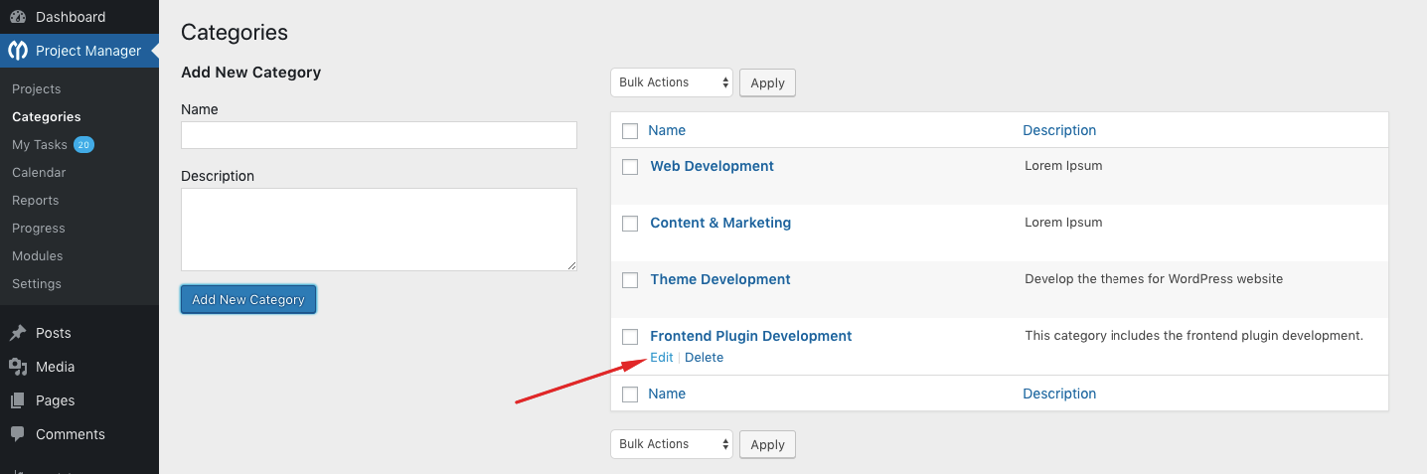
Task: Click the Project Manager logo icon
Action: click(x=18, y=51)
